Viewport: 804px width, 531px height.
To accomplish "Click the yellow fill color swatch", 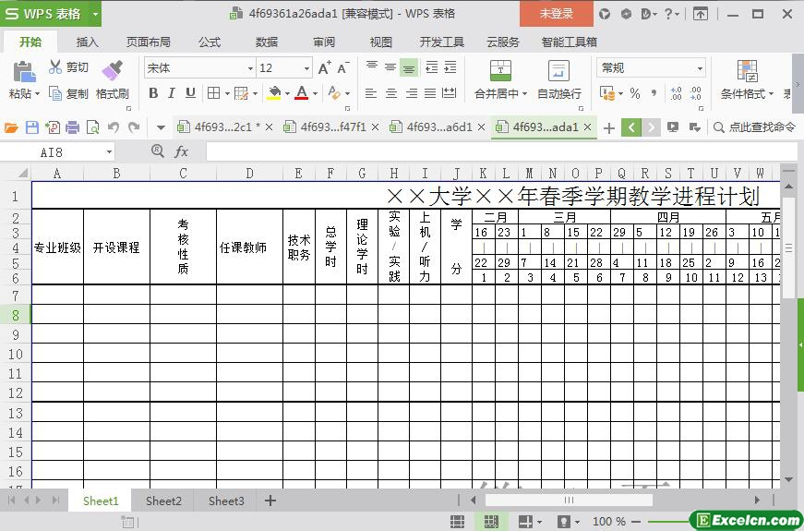I will (274, 93).
